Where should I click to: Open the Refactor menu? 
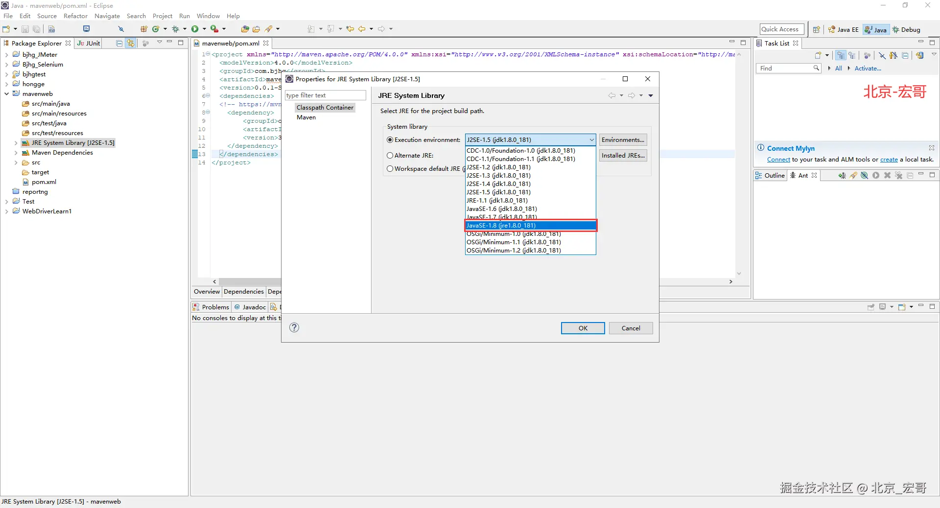coord(75,16)
